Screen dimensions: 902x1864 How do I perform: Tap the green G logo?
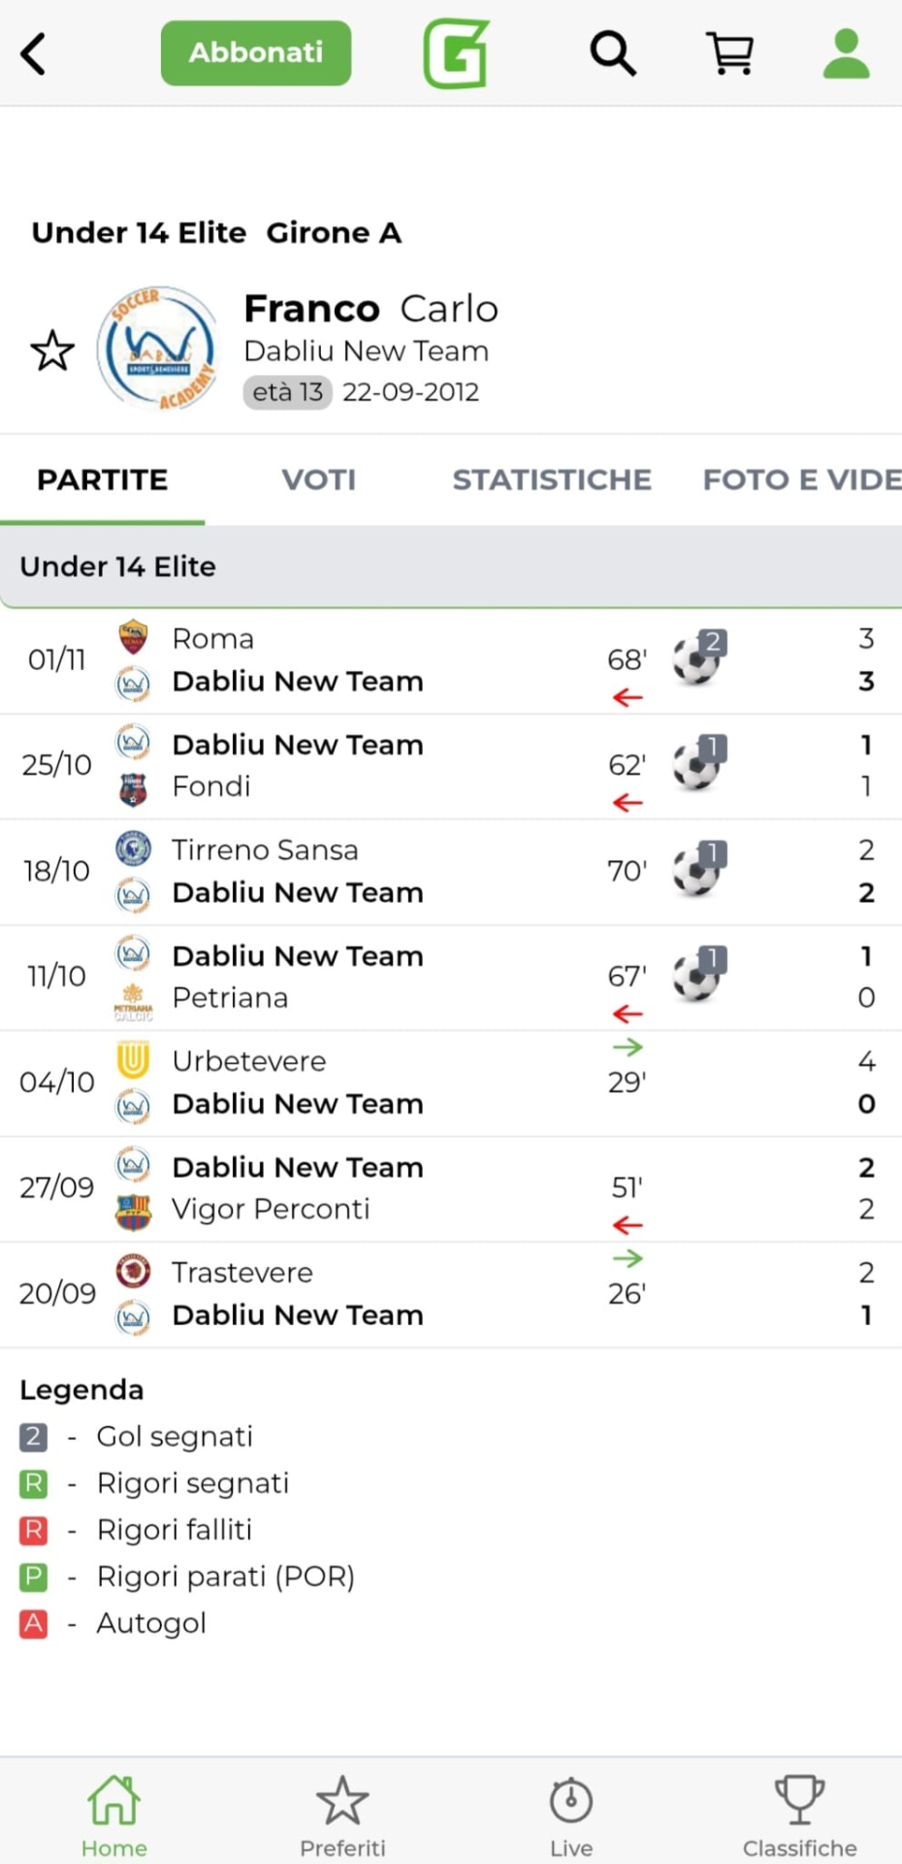click(x=456, y=53)
